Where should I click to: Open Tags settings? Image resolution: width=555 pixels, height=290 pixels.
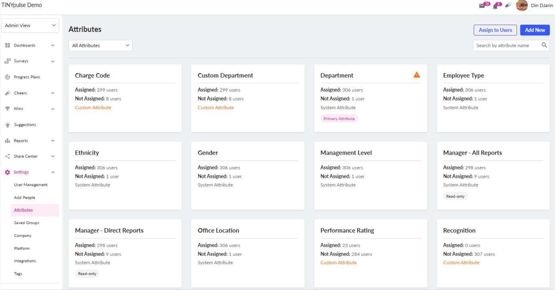coord(18,274)
